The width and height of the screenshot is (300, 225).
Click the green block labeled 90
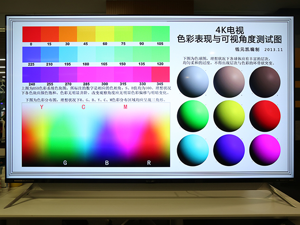(142, 34)
